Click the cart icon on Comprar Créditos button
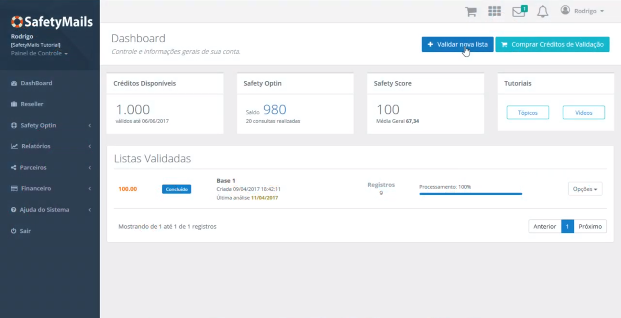Image resolution: width=621 pixels, height=318 pixels. coord(504,45)
